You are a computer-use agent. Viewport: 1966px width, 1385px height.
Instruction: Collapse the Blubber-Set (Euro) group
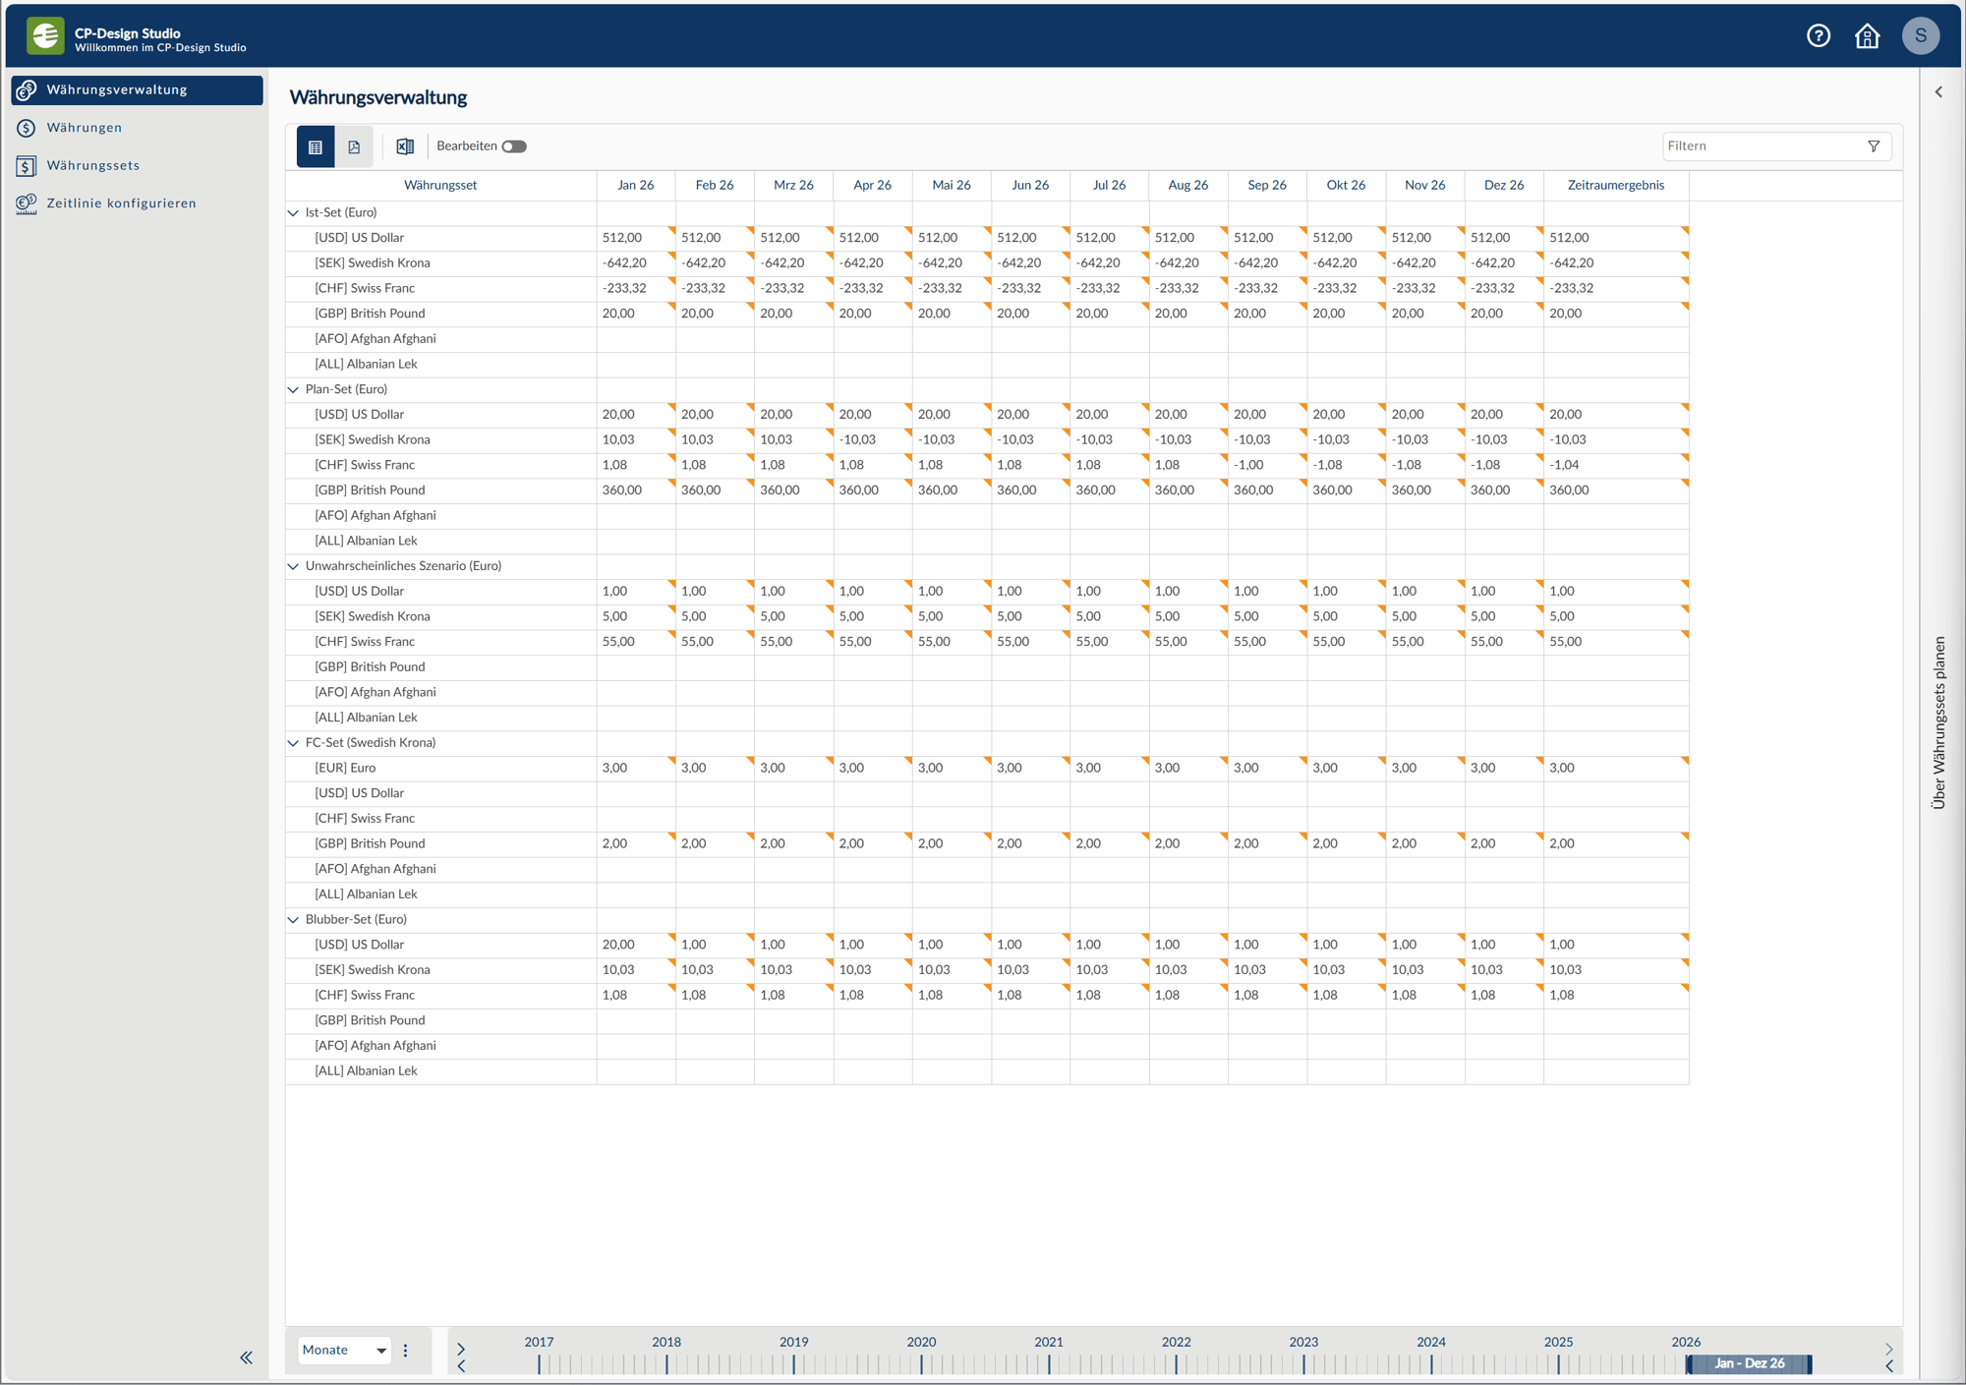[293, 919]
